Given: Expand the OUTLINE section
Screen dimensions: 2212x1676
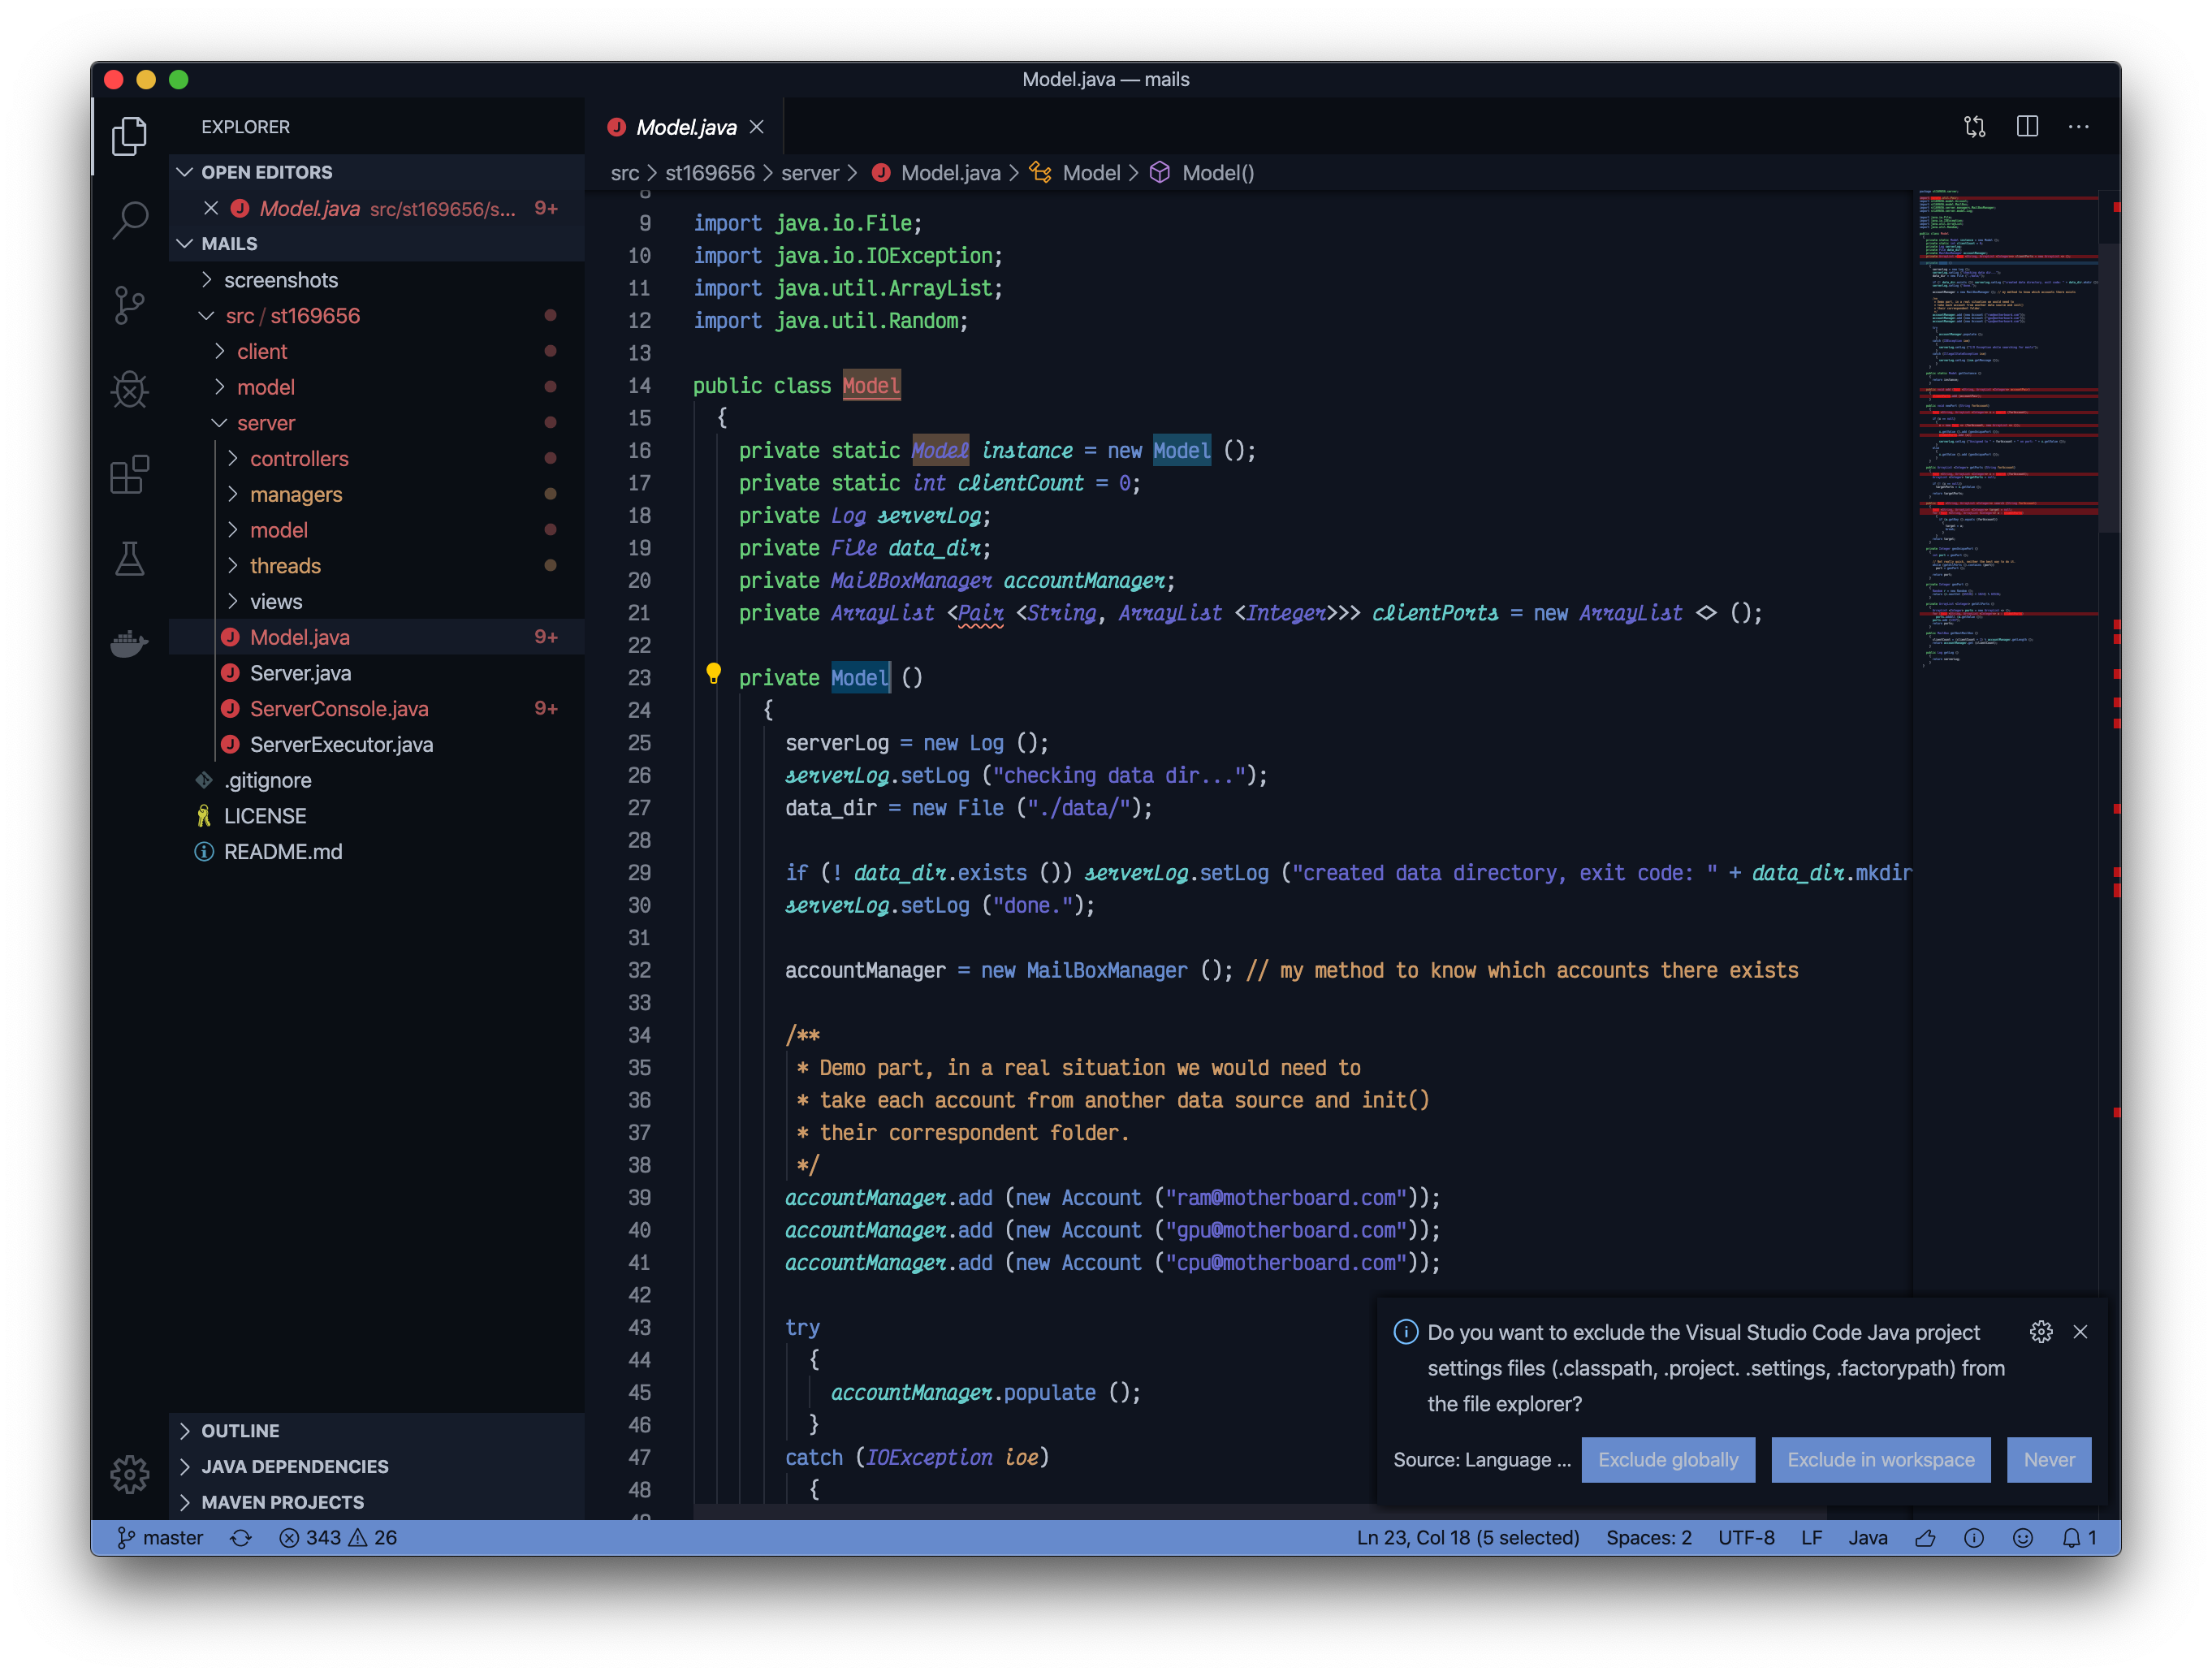Looking at the screenshot, I should (x=240, y=1431).
